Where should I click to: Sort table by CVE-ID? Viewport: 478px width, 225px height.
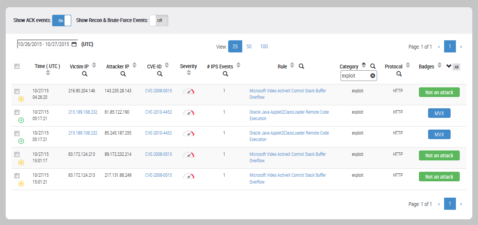tap(167, 65)
